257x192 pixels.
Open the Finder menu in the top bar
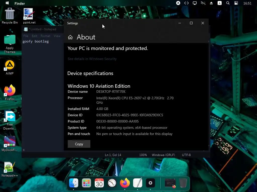coord(20,3)
